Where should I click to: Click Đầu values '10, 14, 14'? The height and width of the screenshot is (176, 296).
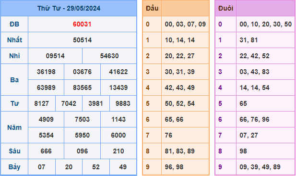180,40
